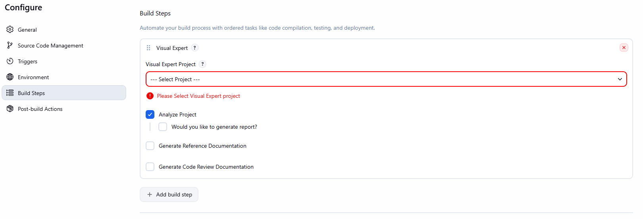Go to Post-build Actions section
Screen dimensions: 643x219
pyautogui.click(x=64, y=109)
